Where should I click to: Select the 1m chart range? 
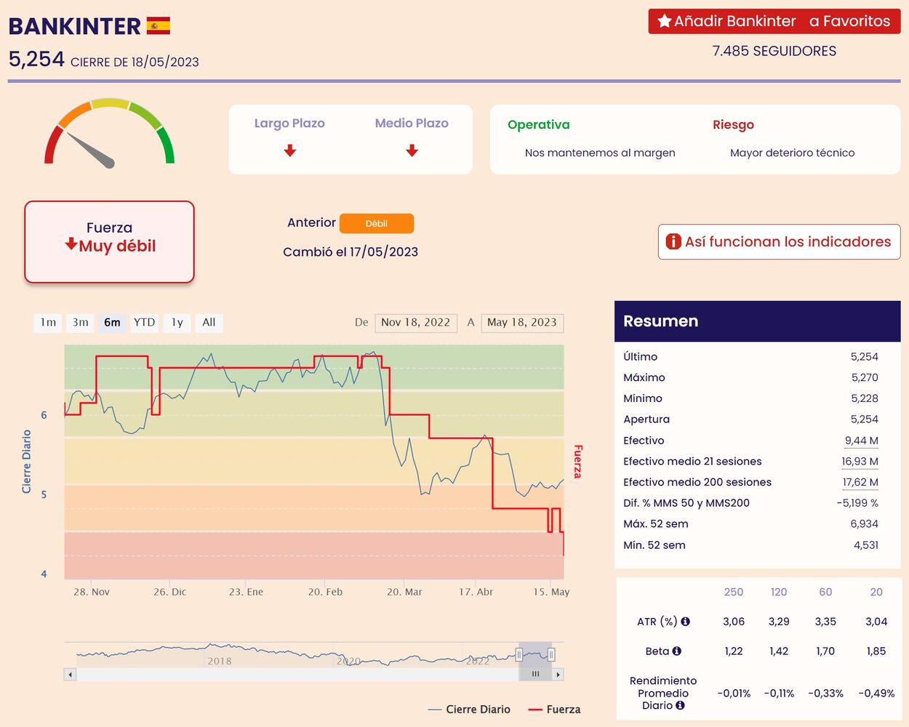point(49,322)
